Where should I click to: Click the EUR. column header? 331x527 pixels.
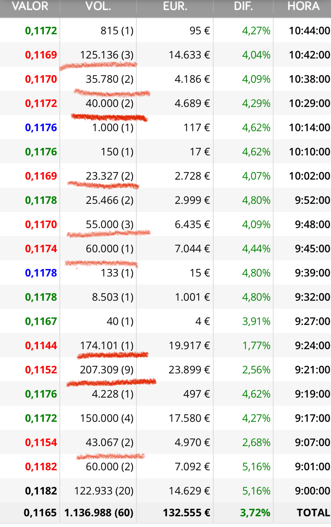[x=175, y=6]
